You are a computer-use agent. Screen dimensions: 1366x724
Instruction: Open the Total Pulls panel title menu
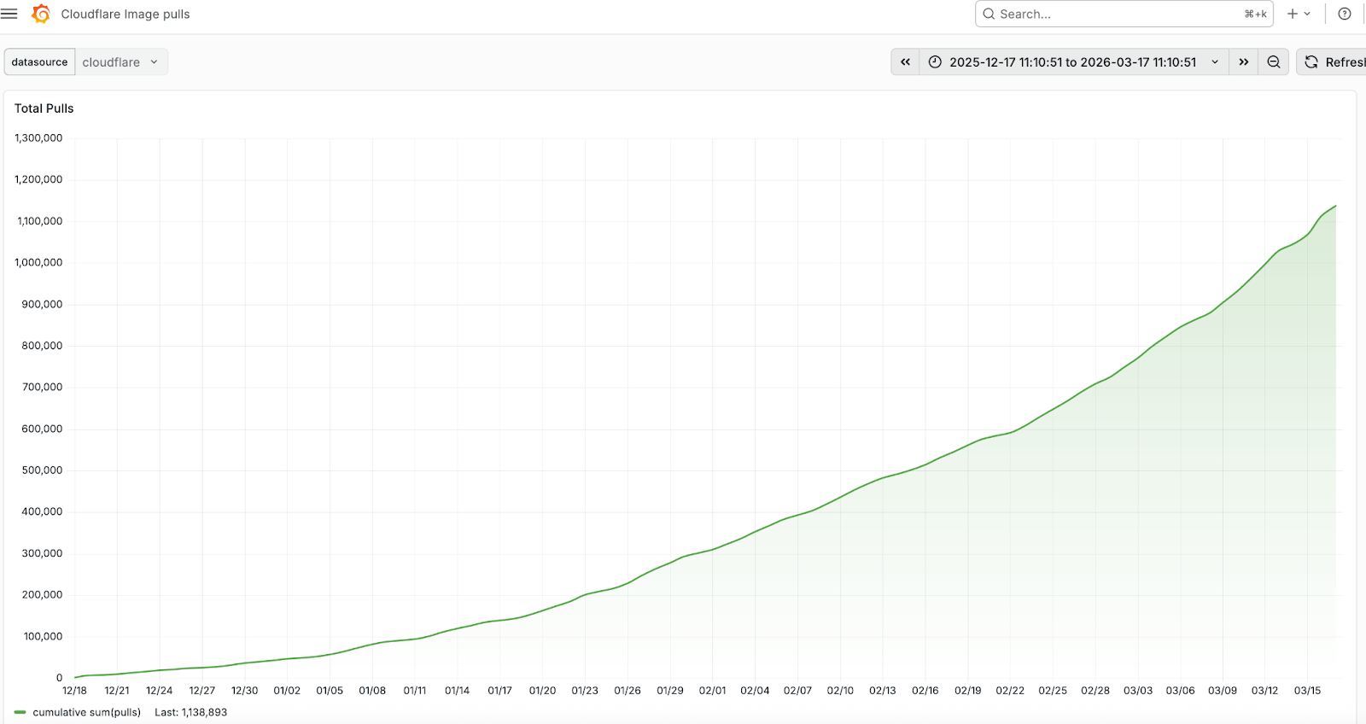(44, 108)
